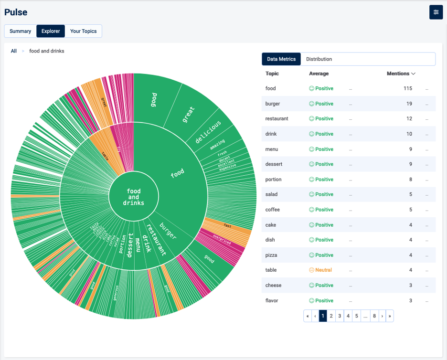Screen dimensions: 447x360
Task: Click the central food and drinks circle
Action: pyautogui.click(x=134, y=196)
